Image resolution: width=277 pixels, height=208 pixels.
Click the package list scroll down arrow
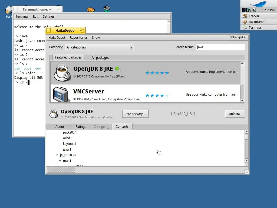click(242, 101)
